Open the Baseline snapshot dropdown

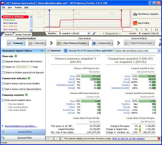(89, 33)
